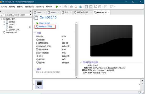Screen dimensions: 145x94
Task: Click the status bar message icon
Action: click(x=140, y=92)
